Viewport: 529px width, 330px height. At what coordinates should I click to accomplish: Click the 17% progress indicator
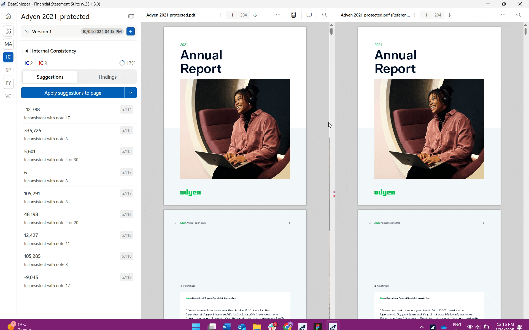tap(127, 63)
